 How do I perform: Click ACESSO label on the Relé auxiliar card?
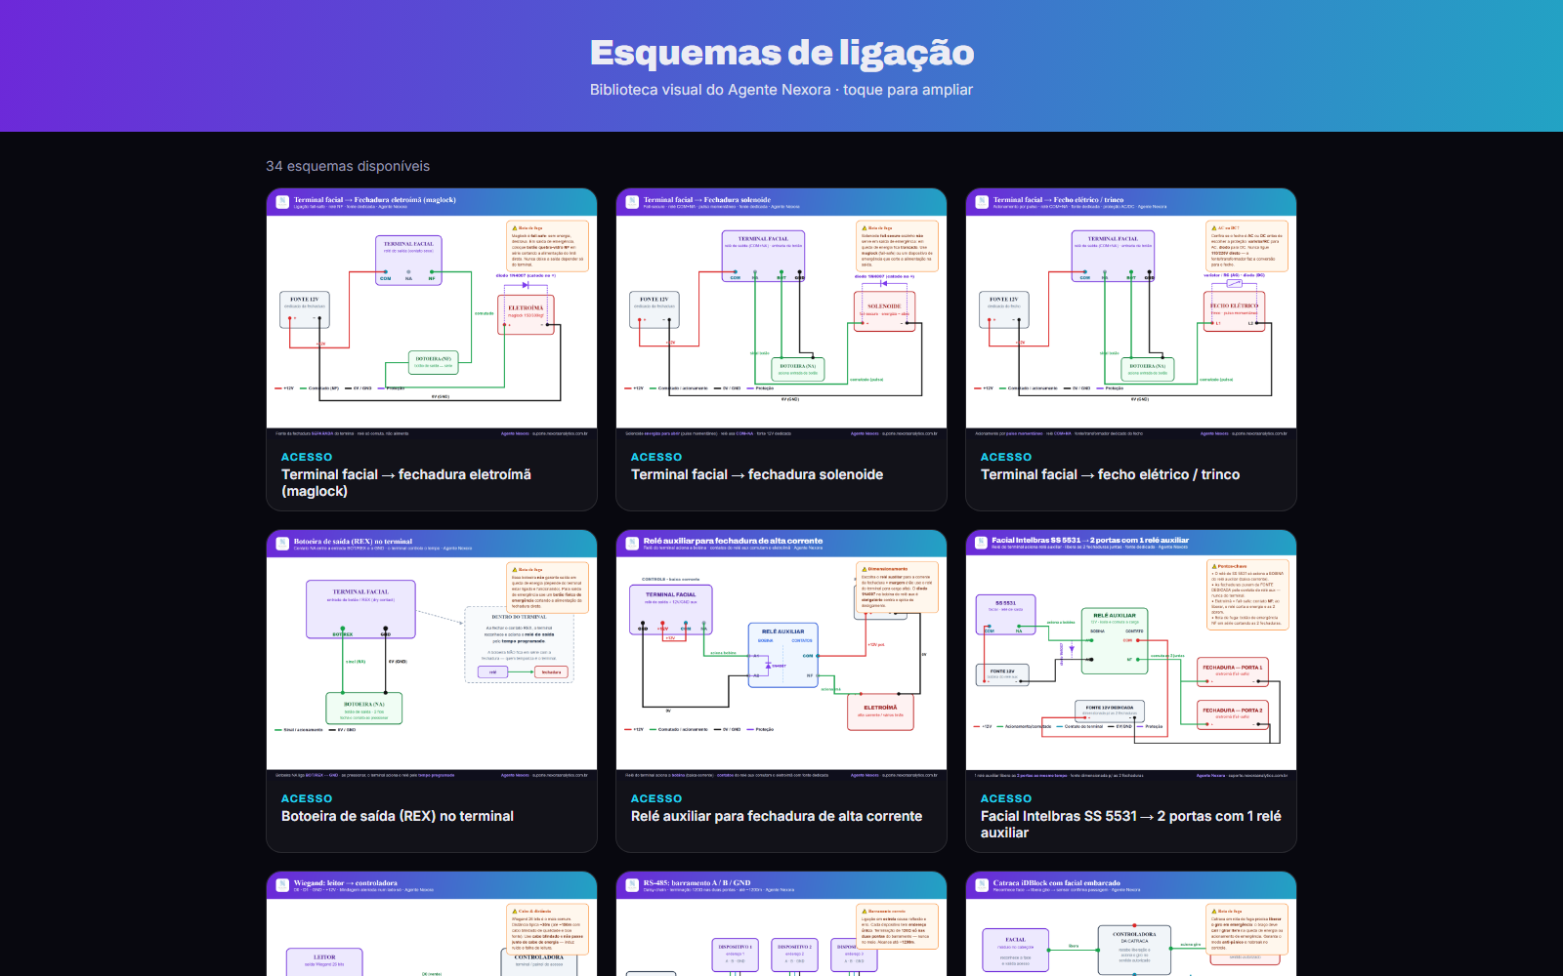[656, 798]
